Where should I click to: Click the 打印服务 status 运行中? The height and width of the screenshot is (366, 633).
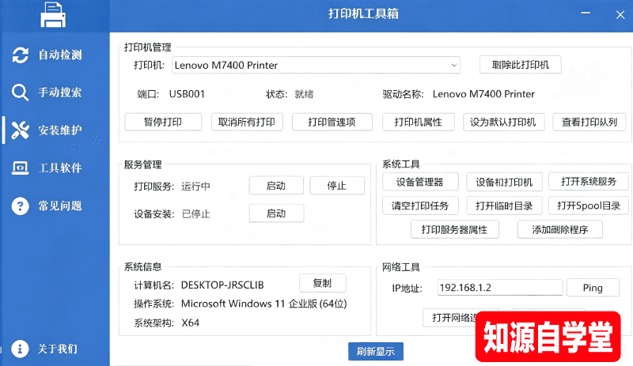click(x=195, y=186)
